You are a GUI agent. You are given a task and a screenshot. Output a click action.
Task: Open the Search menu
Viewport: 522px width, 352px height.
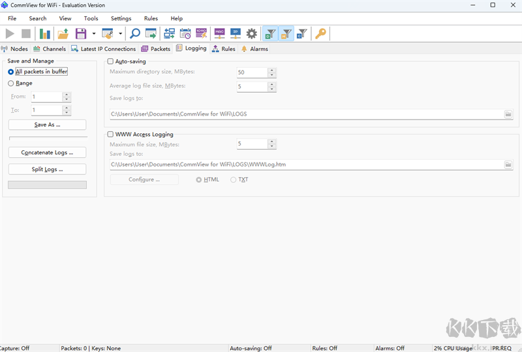click(x=38, y=19)
